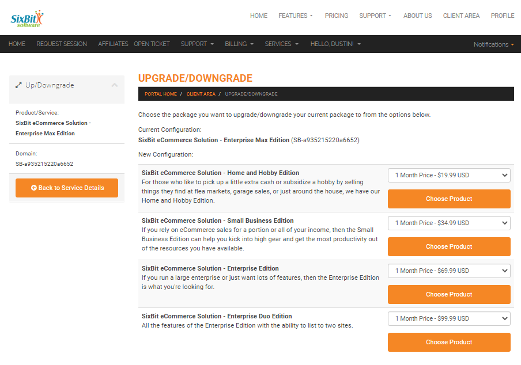
Task: Open the HELLO, DUSTIN! account menu
Action: click(335, 44)
